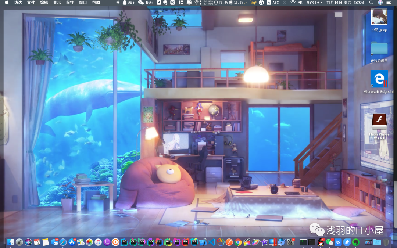This screenshot has height=248, width=397.
Task: Select the Flash Player desktop item
Action: [x=379, y=126]
